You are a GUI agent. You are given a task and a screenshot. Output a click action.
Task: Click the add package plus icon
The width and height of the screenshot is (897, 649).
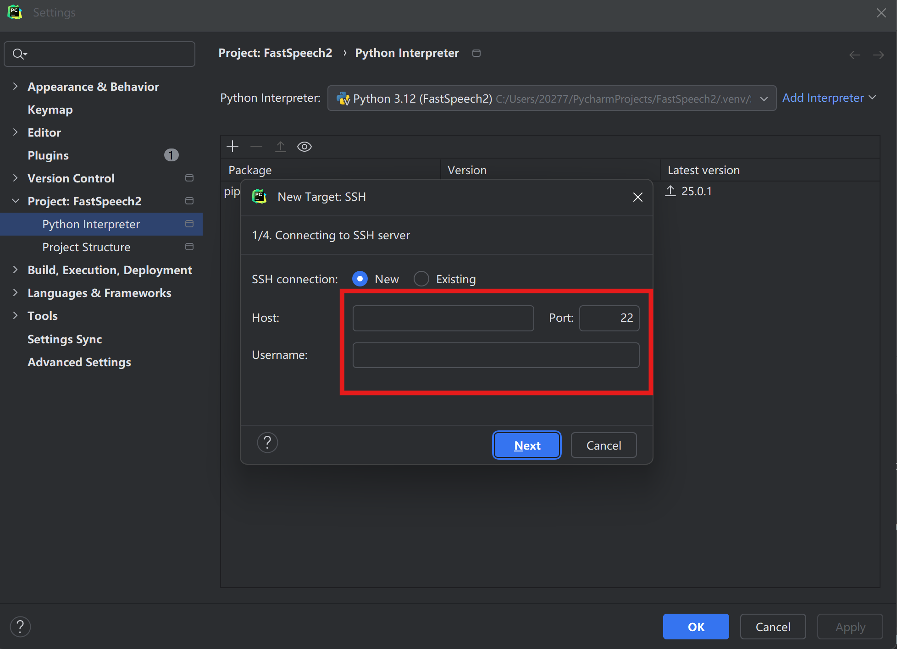[233, 147]
